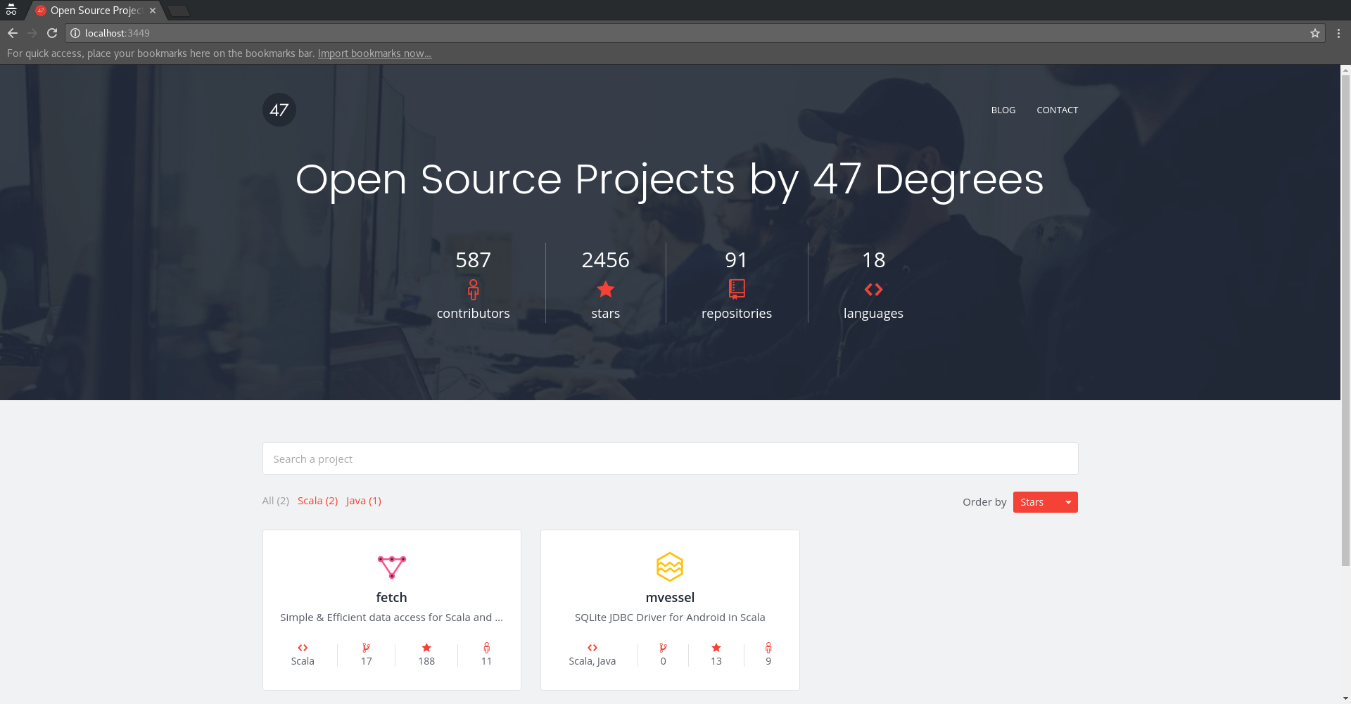Click the browser back arrow
The image size is (1351, 704).
click(13, 33)
